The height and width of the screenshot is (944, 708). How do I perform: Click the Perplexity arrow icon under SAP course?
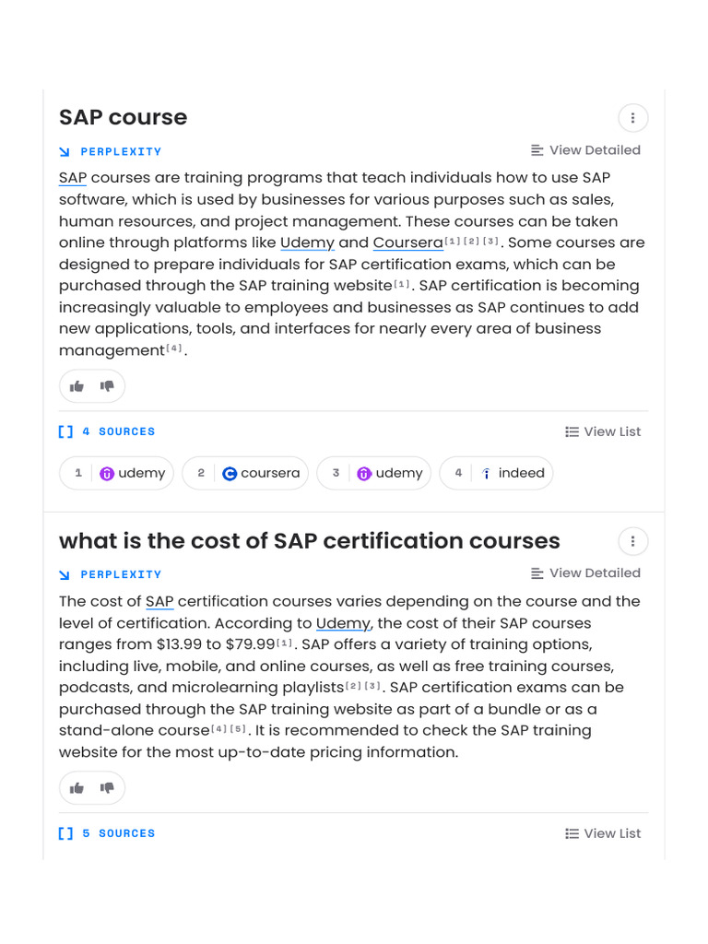point(65,151)
